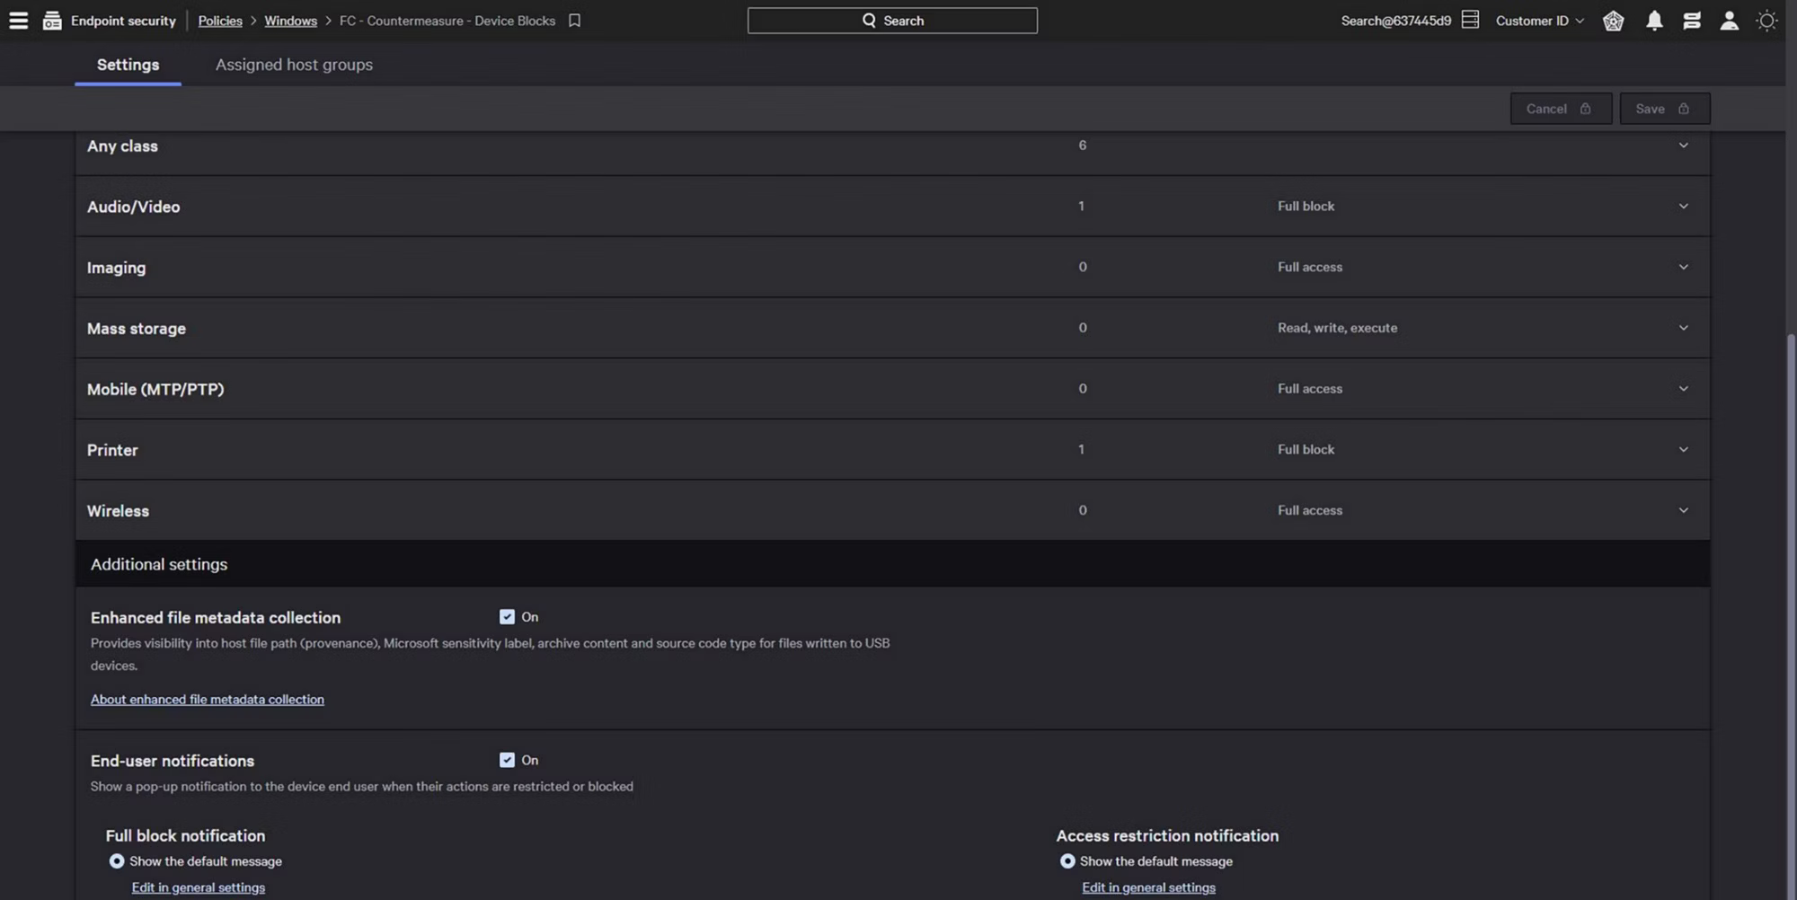Switch to Assigned host groups tab
The height and width of the screenshot is (900, 1797).
(294, 65)
